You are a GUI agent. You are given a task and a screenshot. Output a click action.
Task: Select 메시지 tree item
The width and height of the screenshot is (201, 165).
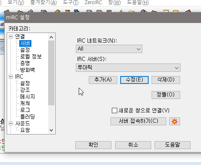28,96
